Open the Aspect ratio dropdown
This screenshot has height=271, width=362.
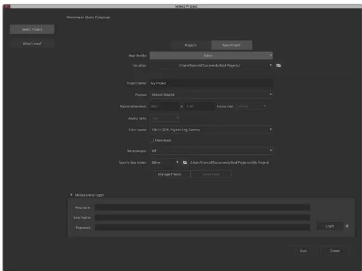coord(164,118)
